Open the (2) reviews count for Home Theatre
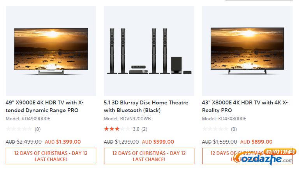This screenshot has width=305, height=170. point(145,129)
